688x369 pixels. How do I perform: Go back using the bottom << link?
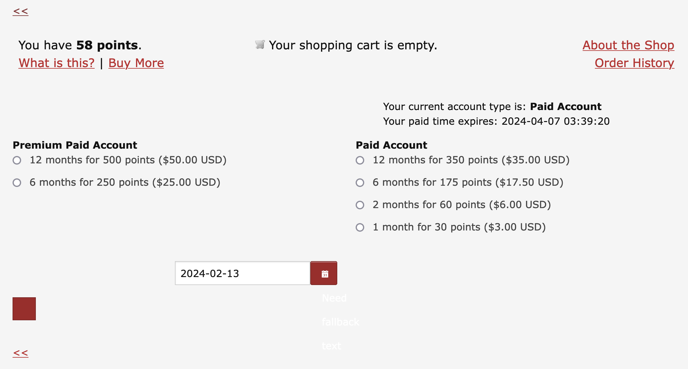pos(21,353)
